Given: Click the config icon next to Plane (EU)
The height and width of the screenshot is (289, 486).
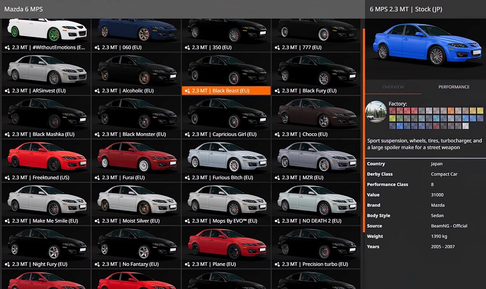Looking at the screenshot, I should click(x=187, y=264).
